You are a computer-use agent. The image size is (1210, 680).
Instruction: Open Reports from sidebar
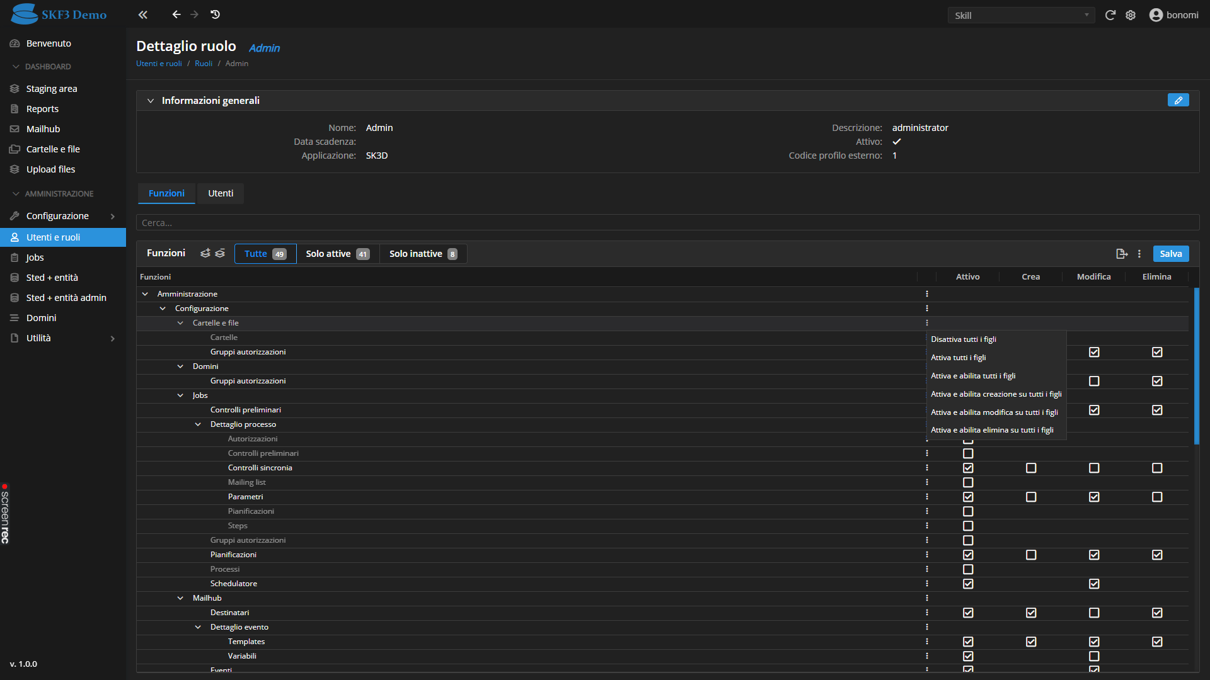[x=63, y=109]
